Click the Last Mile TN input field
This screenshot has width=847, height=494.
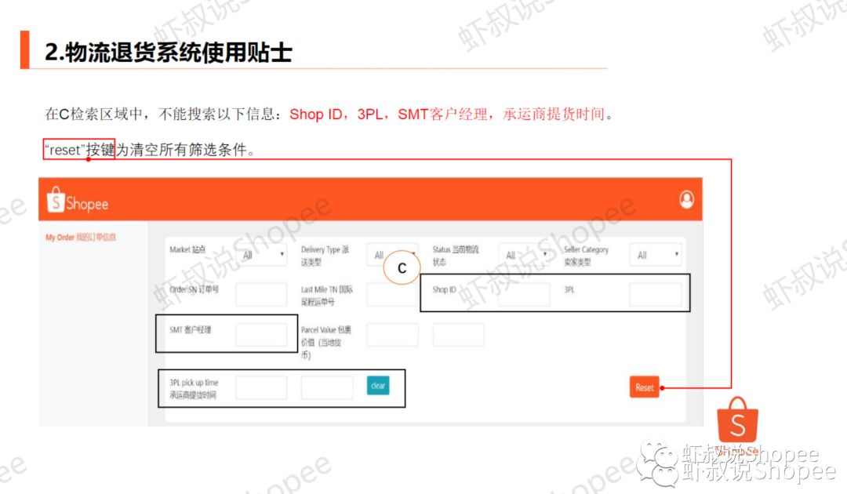coord(393,294)
